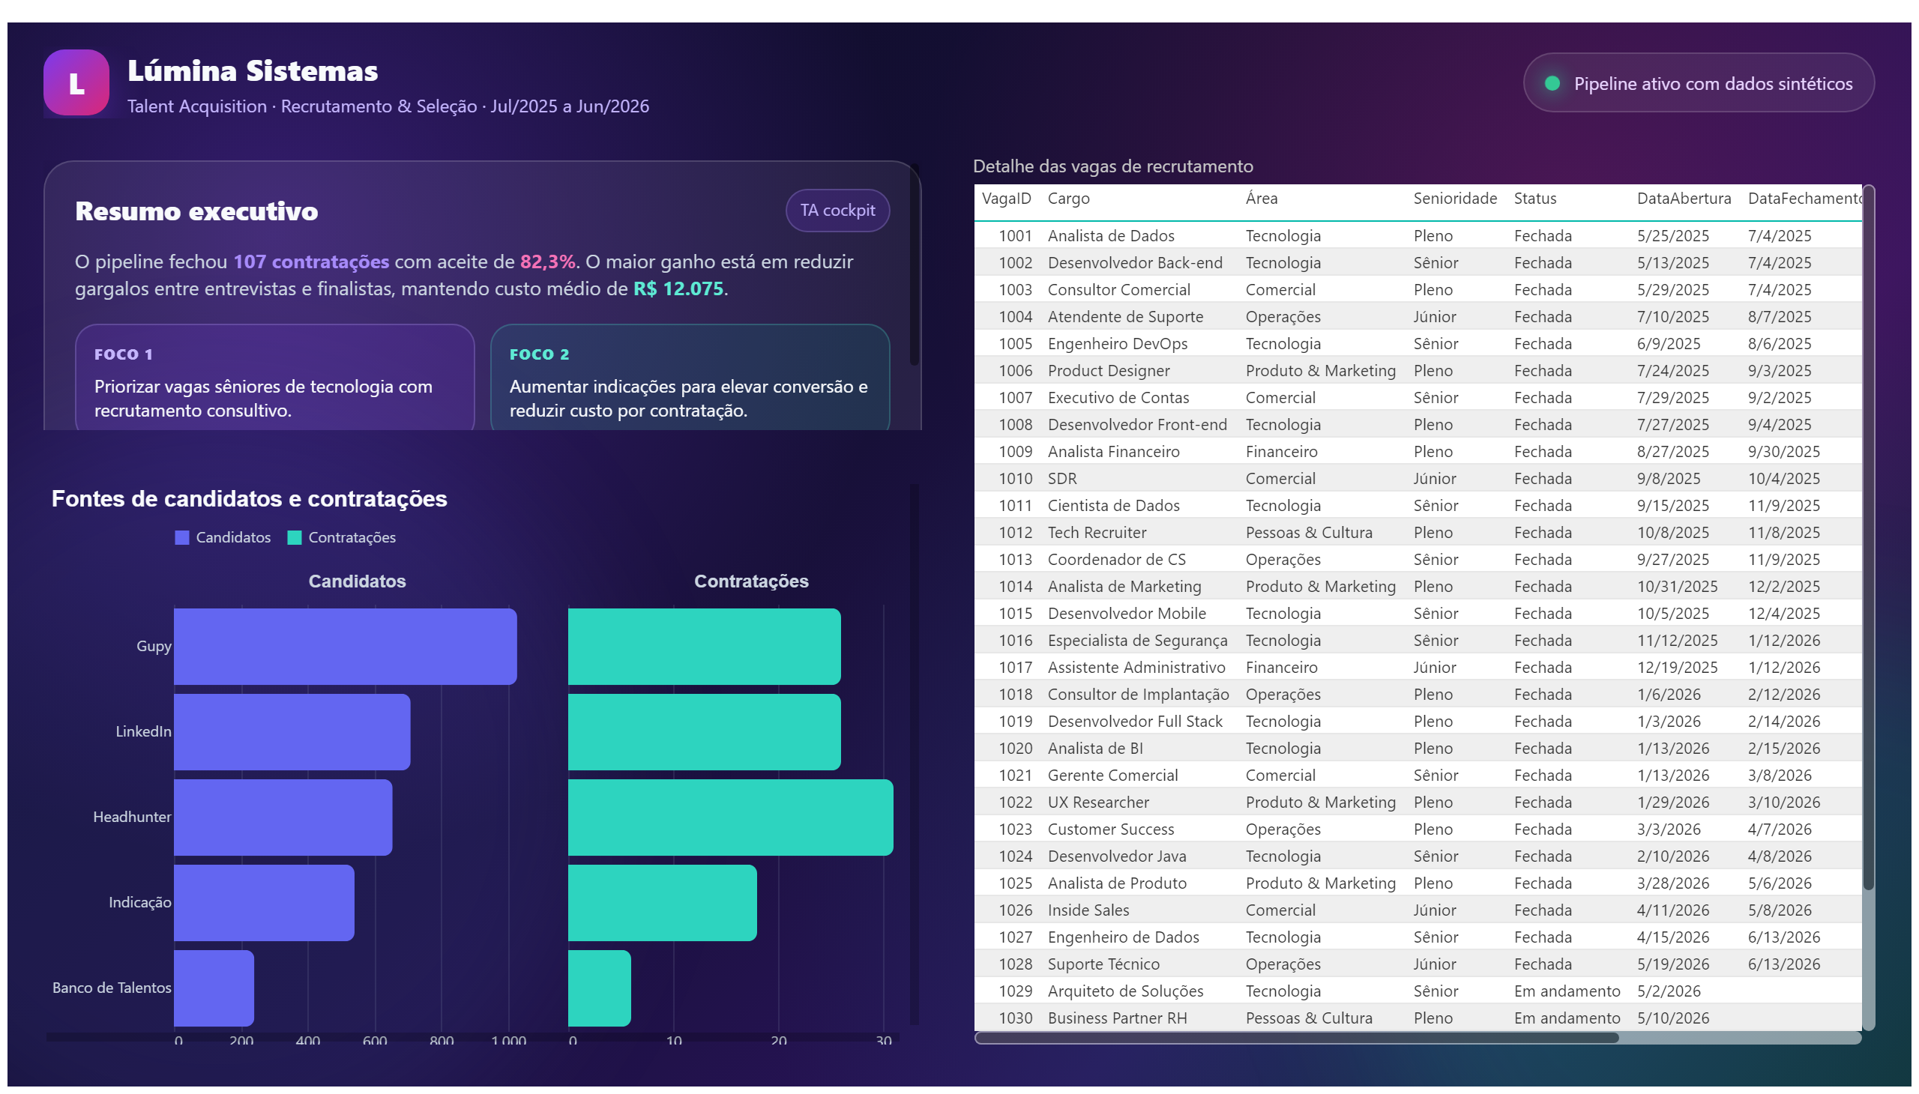Sort table by Cargo column header
The image size is (1919, 1094).
pyautogui.click(x=1068, y=199)
